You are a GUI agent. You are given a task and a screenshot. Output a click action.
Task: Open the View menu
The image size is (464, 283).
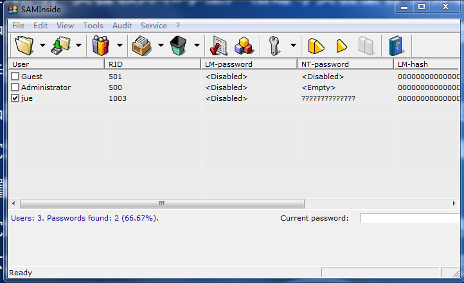(x=65, y=26)
